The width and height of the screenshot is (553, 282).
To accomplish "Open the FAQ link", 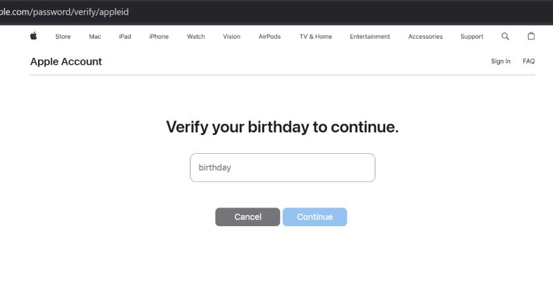I will (529, 61).
